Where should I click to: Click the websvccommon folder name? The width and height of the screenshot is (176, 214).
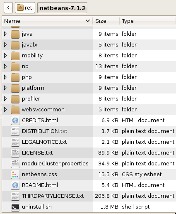[x=43, y=109]
